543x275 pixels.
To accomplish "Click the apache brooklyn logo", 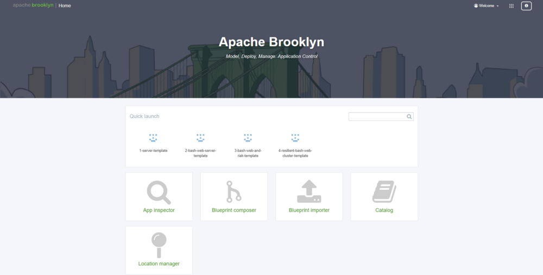I will pos(33,5).
